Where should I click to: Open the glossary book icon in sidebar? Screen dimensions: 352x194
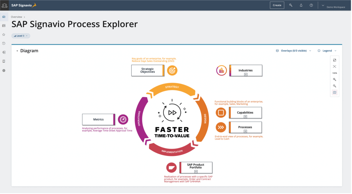click(x=4, y=60)
